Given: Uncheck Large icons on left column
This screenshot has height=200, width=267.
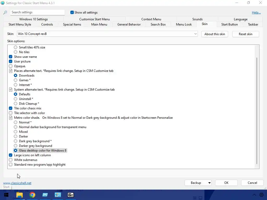Looking at the screenshot, I should pyautogui.click(x=10, y=155).
